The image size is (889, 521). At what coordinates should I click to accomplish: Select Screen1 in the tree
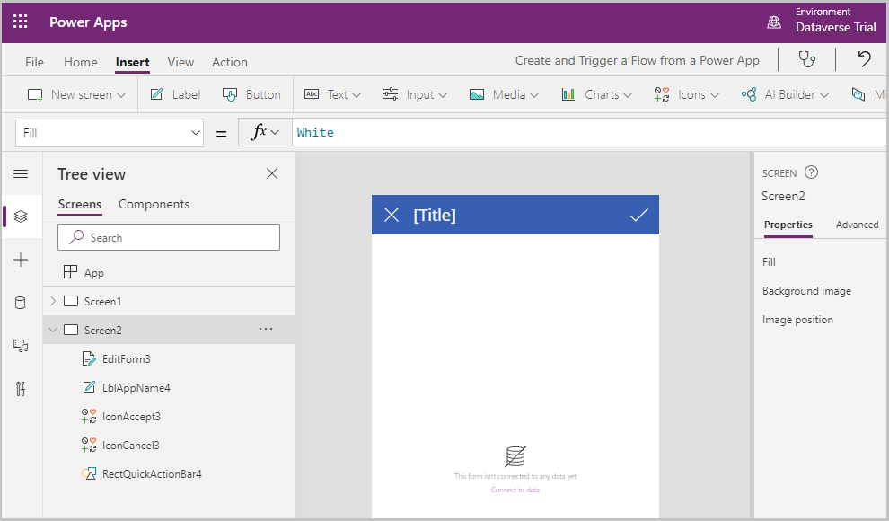click(x=102, y=302)
